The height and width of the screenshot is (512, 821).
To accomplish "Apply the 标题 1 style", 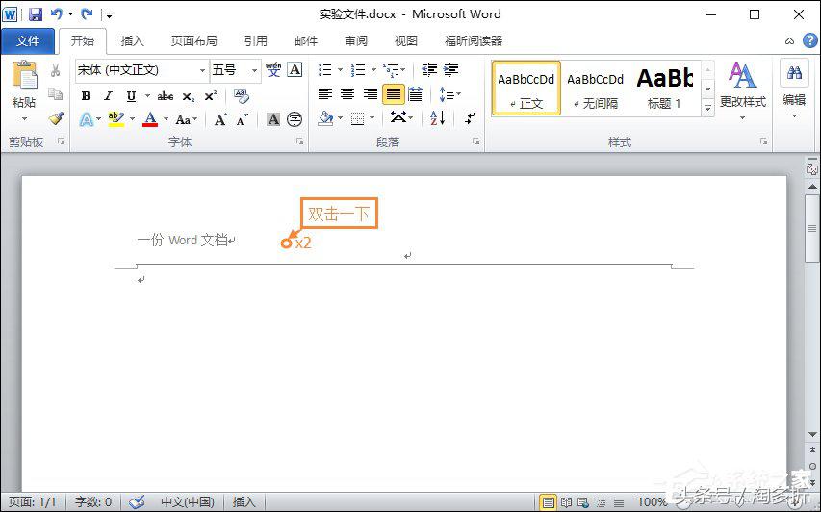I will coord(664,88).
